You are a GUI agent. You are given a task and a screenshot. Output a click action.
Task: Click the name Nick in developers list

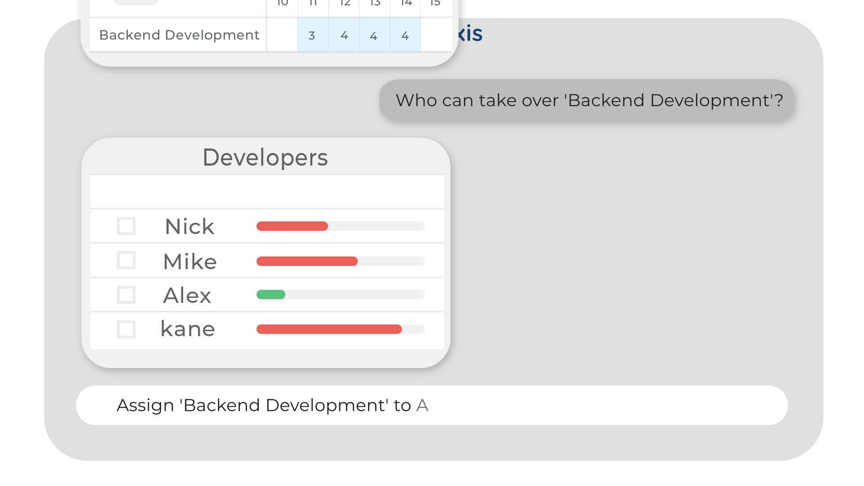pyautogui.click(x=189, y=226)
